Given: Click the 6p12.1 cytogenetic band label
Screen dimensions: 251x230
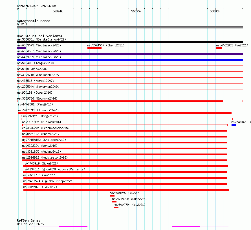Looking at the screenshot, I should [22, 24].
